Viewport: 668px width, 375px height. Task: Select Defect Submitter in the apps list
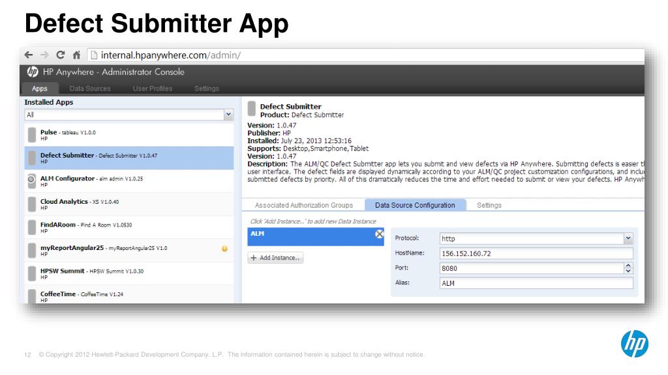click(129, 158)
